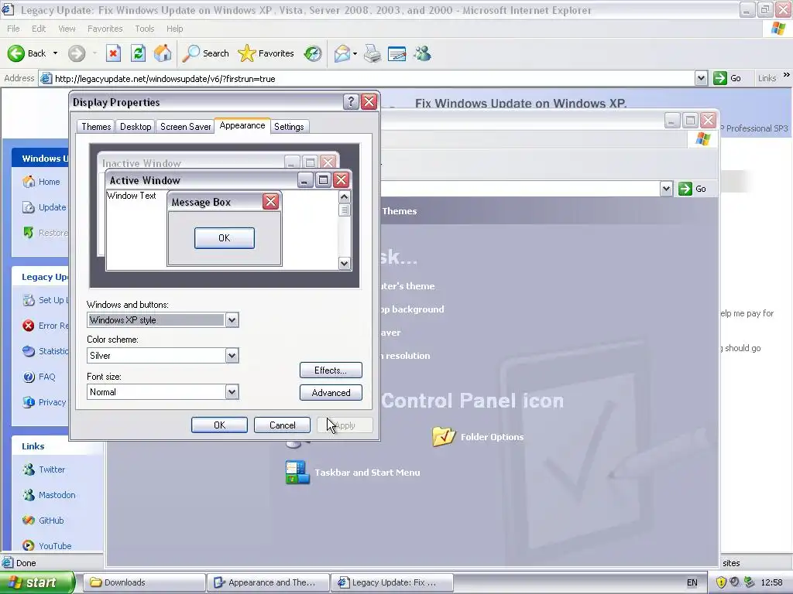Go to the Home page icon in toolbar
Viewport: 793px width, 594px height.
(163, 53)
